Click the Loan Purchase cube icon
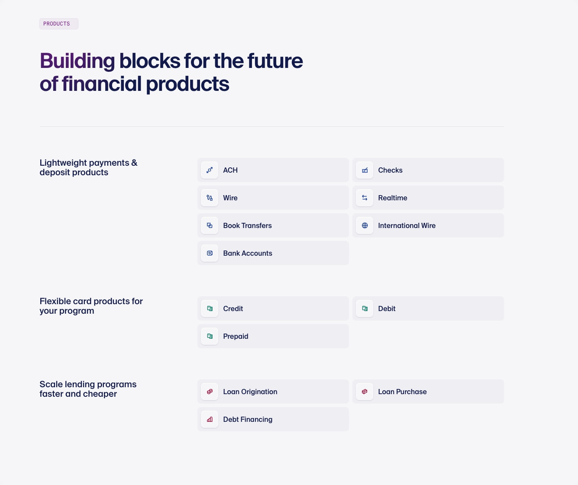The image size is (578, 485). tap(365, 392)
